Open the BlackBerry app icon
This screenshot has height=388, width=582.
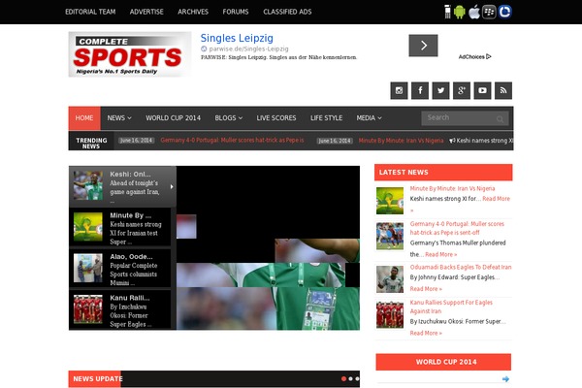click(x=489, y=12)
